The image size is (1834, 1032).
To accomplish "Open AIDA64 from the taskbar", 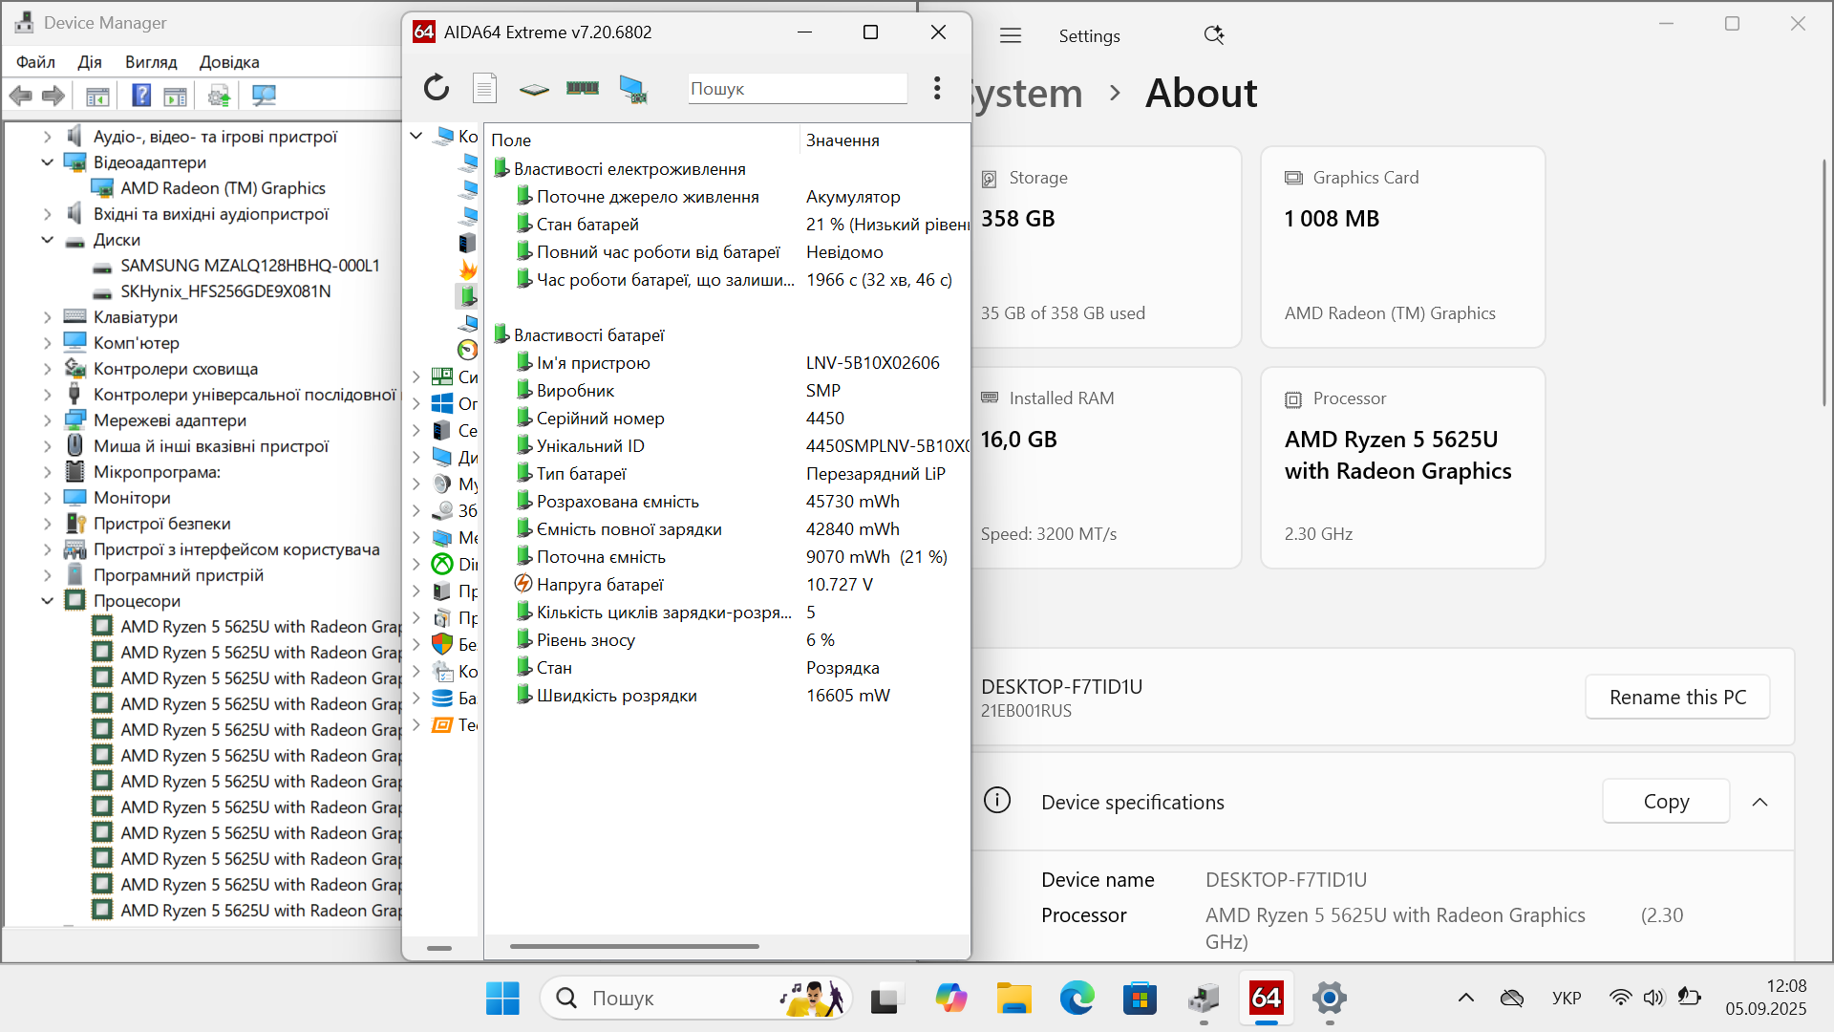I will click(x=1266, y=999).
